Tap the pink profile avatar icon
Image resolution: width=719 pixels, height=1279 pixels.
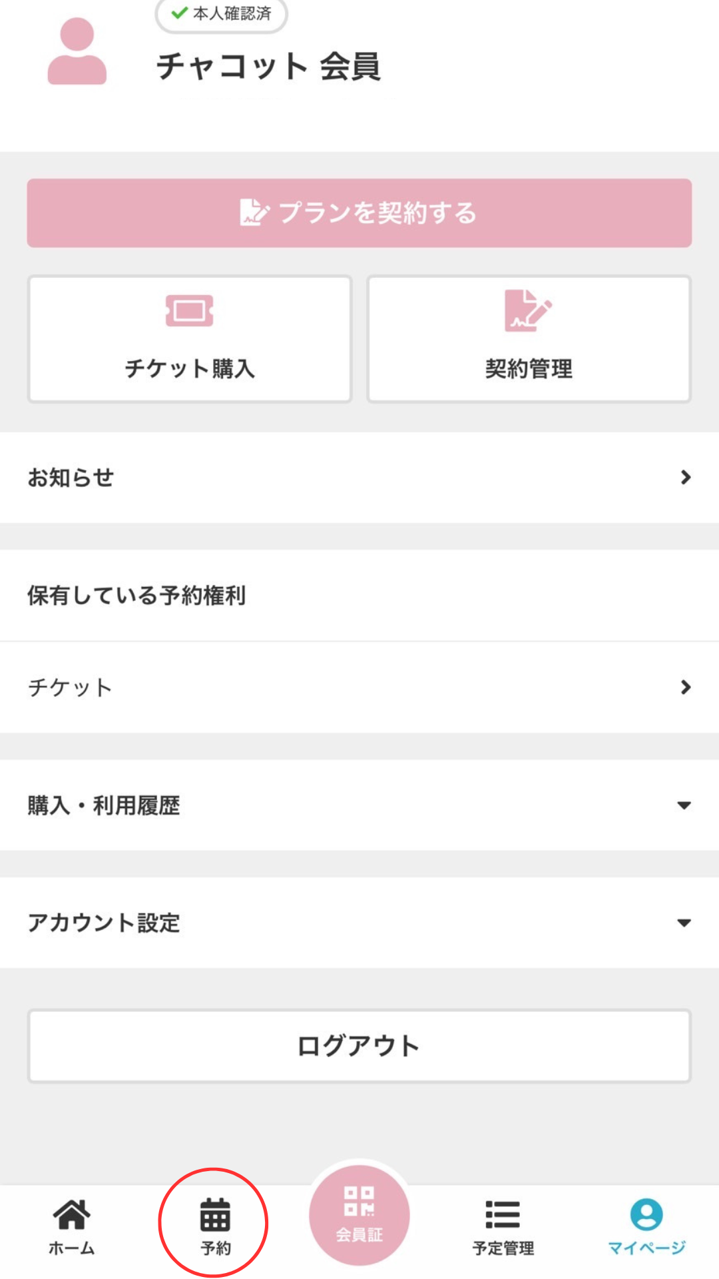77,52
